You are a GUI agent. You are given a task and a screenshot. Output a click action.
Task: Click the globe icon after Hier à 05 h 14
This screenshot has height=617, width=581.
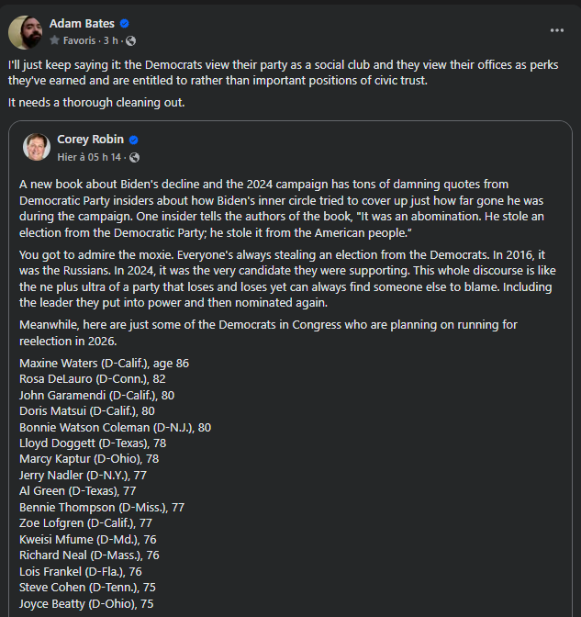pos(133,157)
